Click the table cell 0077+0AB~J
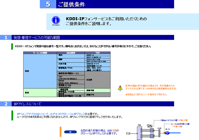The height and width of the screenshot is (140, 199). 98,57
